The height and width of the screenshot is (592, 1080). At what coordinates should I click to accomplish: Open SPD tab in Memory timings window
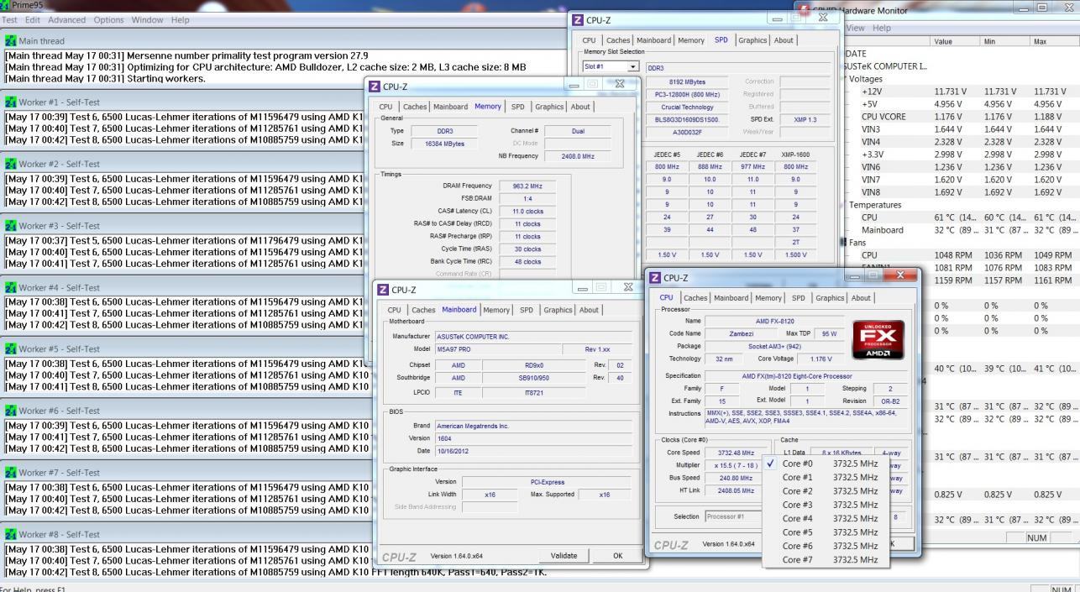(518, 107)
